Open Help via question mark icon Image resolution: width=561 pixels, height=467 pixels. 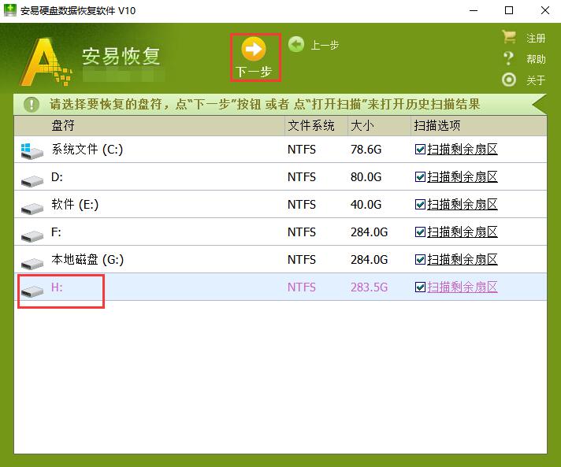click(x=509, y=59)
